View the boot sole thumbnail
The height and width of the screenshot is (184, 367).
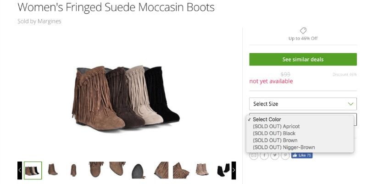pyautogui.click(x=139, y=170)
